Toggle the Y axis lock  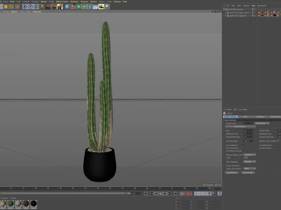(x=30, y=7)
